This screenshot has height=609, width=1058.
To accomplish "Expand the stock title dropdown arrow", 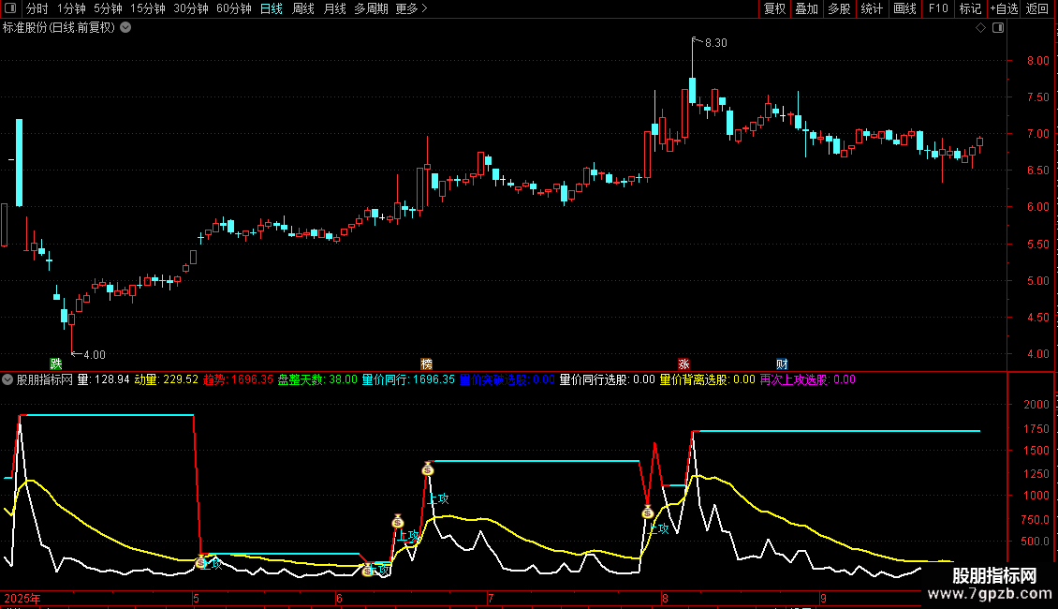I will (x=125, y=28).
